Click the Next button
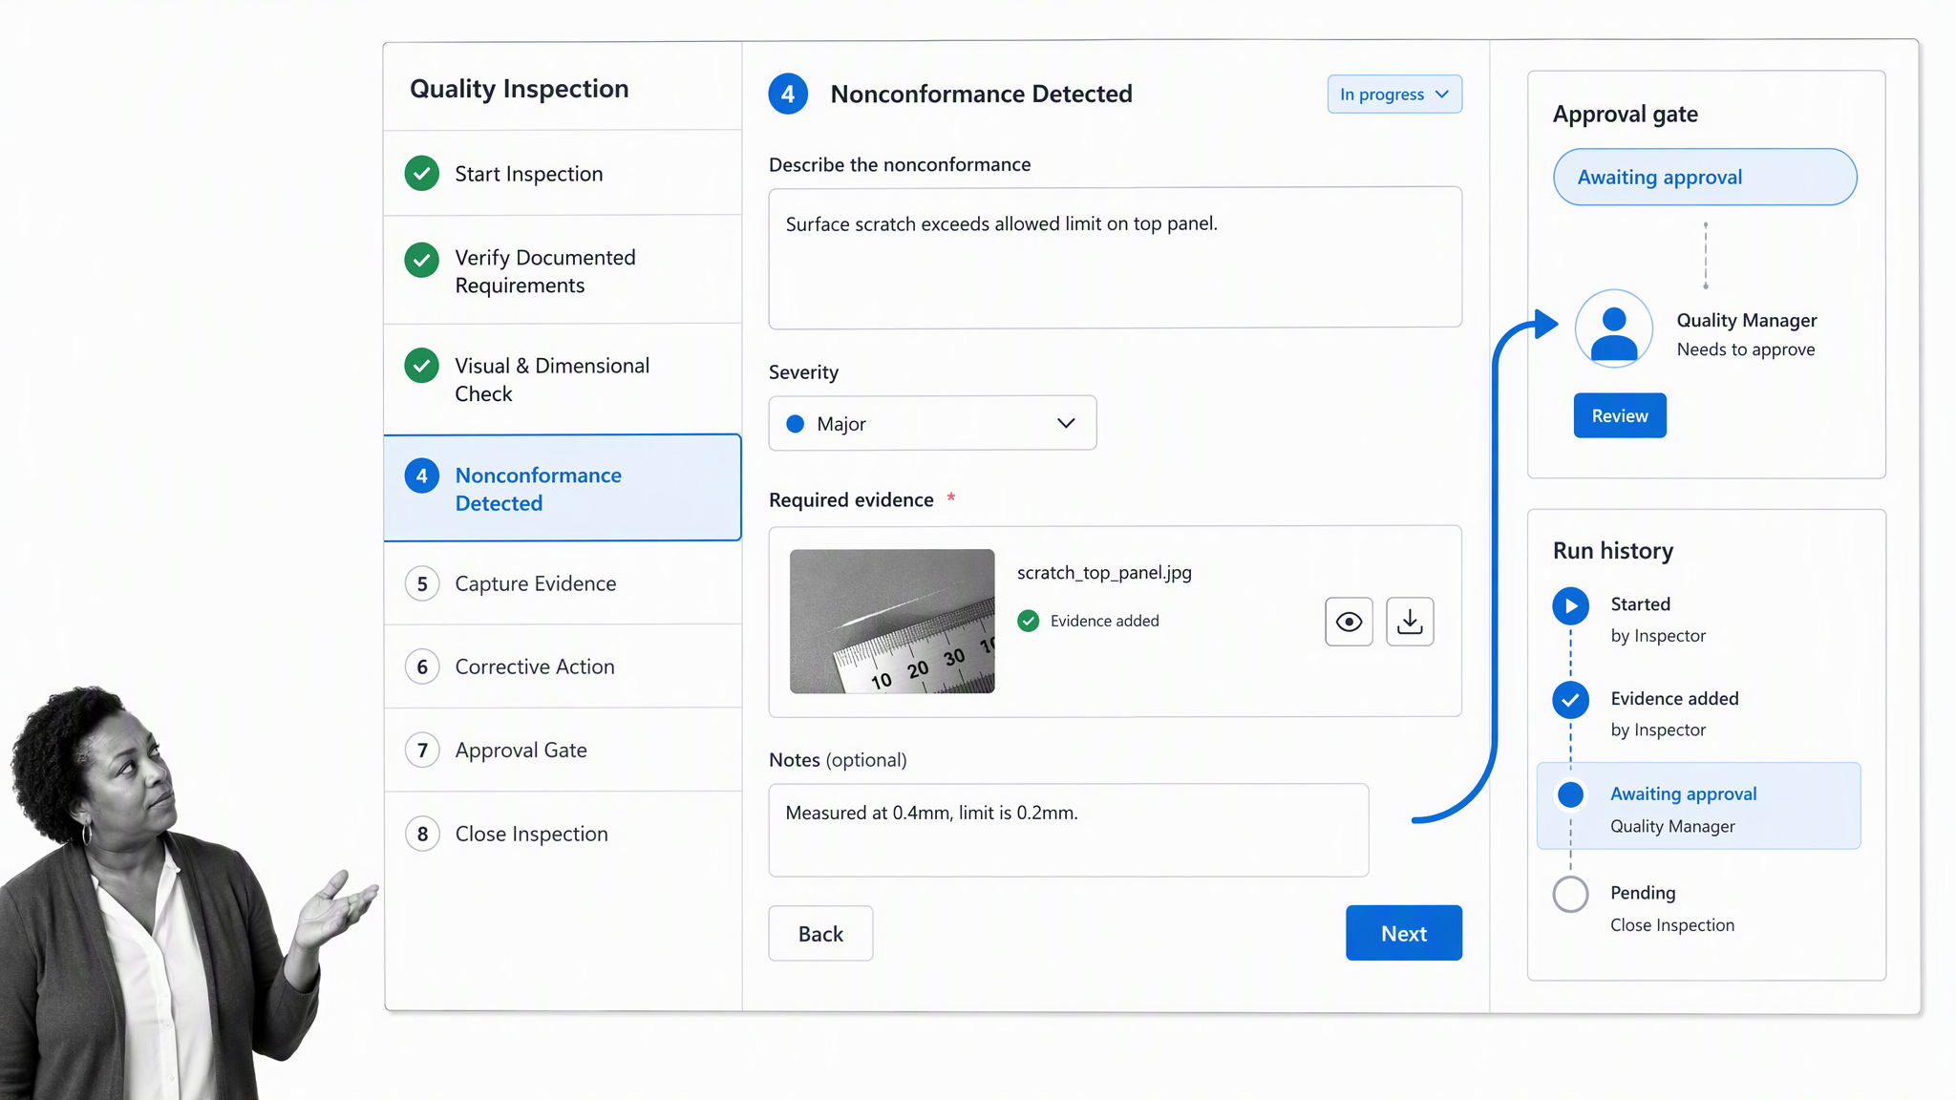 1404,933
